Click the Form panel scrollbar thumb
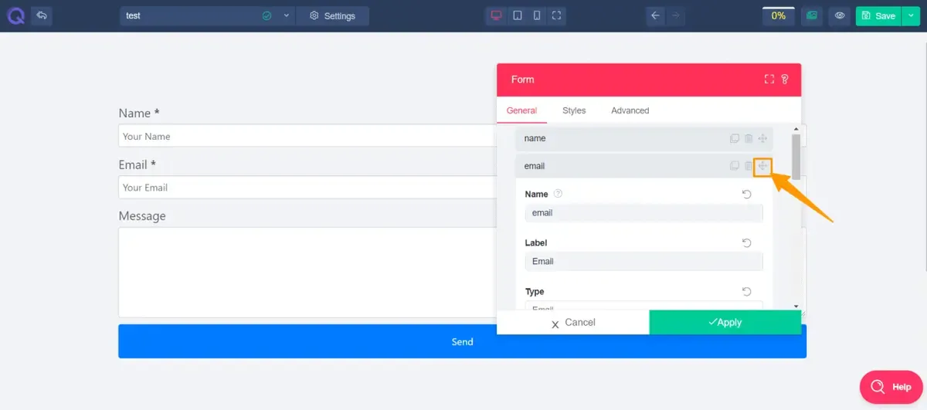The width and height of the screenshot is (927, 410). (x=796, y=155)
